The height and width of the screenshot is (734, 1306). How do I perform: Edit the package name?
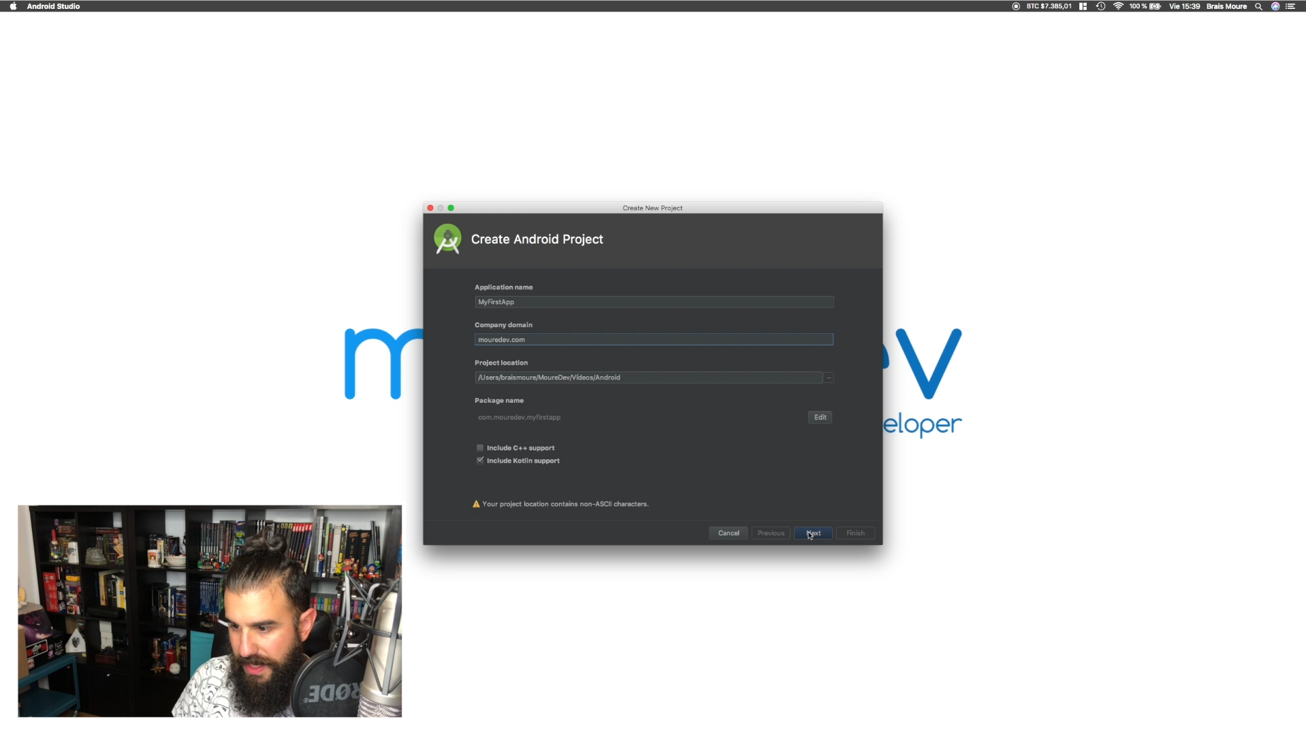[820, 417]
